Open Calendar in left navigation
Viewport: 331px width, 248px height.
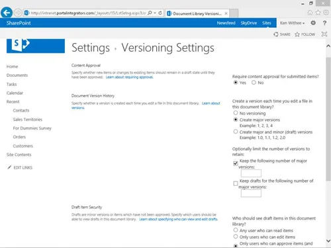click(15, 93)
